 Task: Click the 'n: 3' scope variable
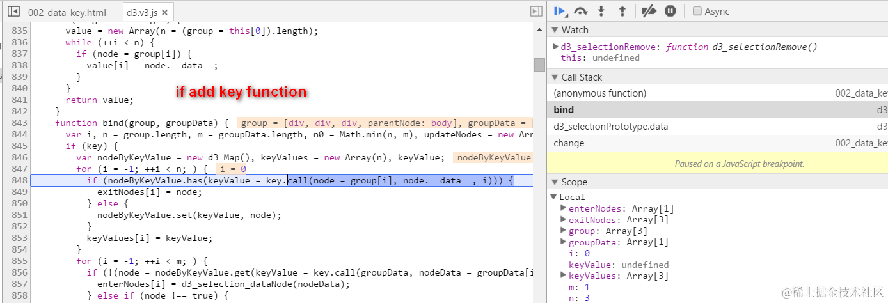coord(579,299)
